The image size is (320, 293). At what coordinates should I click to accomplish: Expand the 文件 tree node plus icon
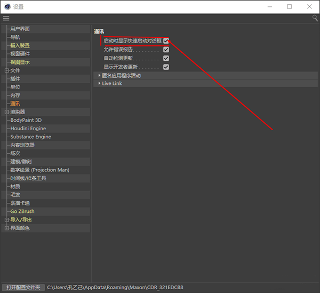(x=6, y=70)
